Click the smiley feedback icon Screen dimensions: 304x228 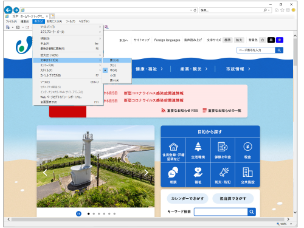click(x=293, y=10)
